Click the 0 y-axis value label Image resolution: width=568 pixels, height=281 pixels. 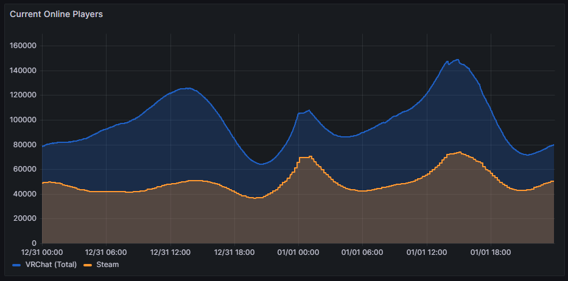(35, 243)
